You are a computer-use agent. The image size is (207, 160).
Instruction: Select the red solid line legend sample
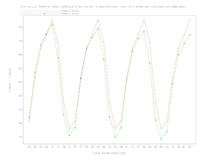point(41,11)
